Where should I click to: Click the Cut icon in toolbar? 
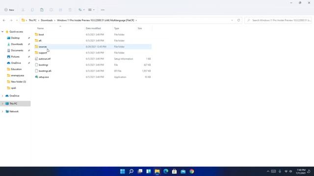tap(23, 10)
